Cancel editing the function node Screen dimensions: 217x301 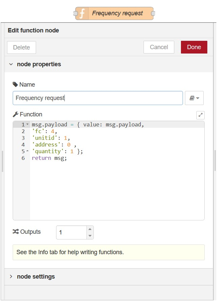pyautogui.click(x=159, y=47)
